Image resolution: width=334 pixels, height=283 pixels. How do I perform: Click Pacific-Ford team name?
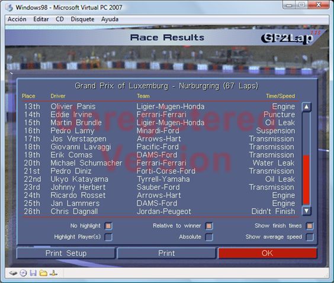tap(158, 147)
